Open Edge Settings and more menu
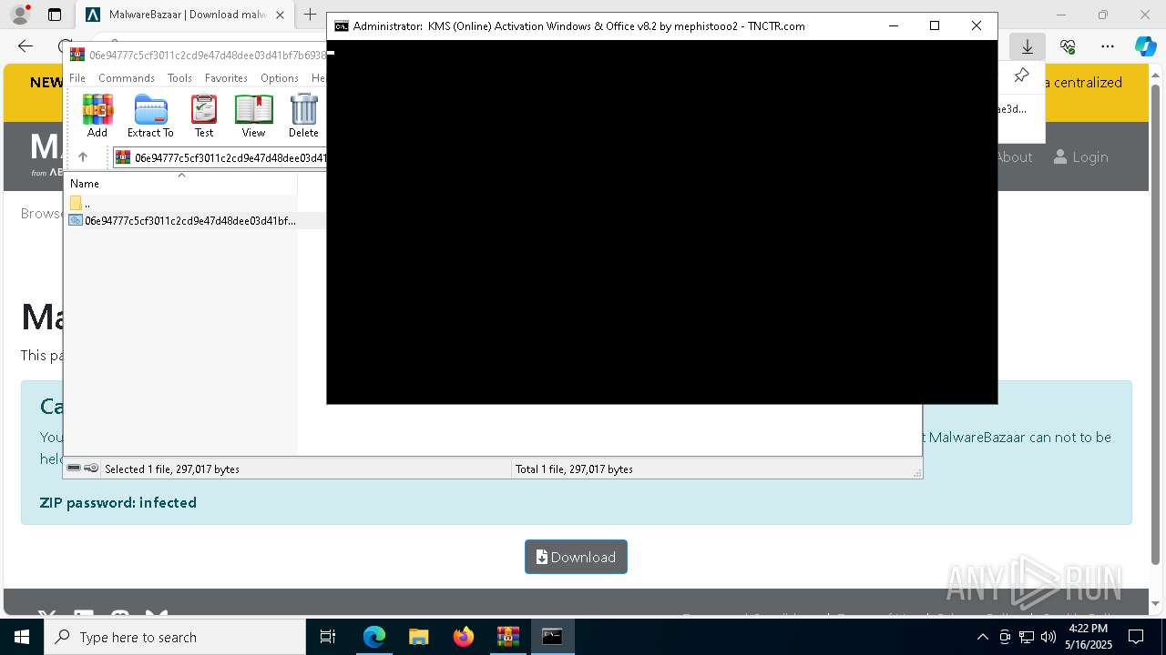This screenshot has width=1166, height=655. pos(1108,46)
